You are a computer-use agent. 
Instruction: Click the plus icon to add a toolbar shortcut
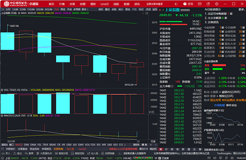tap(119, 153)
